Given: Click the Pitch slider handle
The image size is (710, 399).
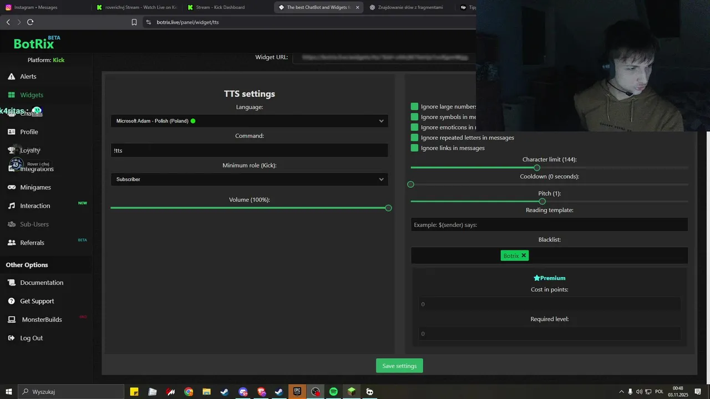Looking at the screenshot, I should (542, 201).
